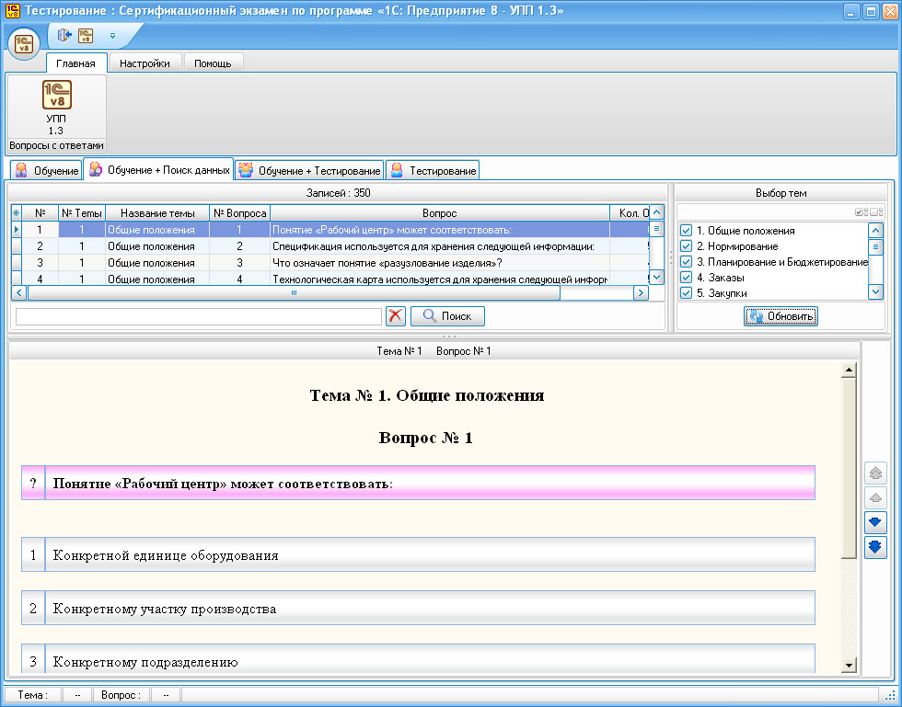Viewport: 902px width, 707px height.
Task: Toggle the 4. Заказы checkbox
Action: (686, 278)
